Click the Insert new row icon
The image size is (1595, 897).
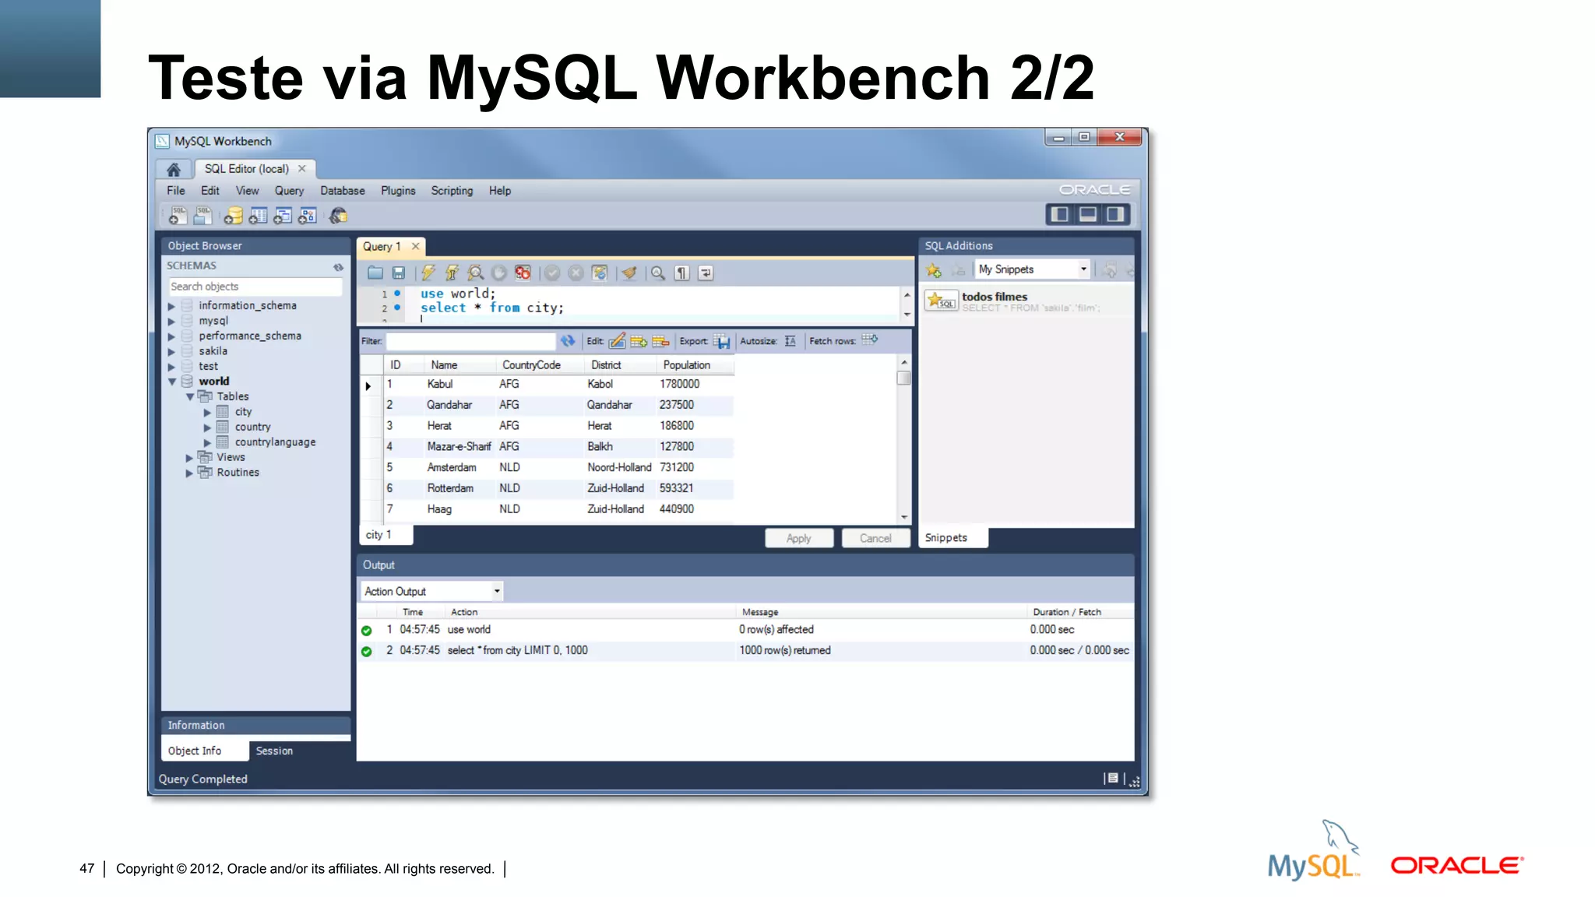[x=639, y=341]
